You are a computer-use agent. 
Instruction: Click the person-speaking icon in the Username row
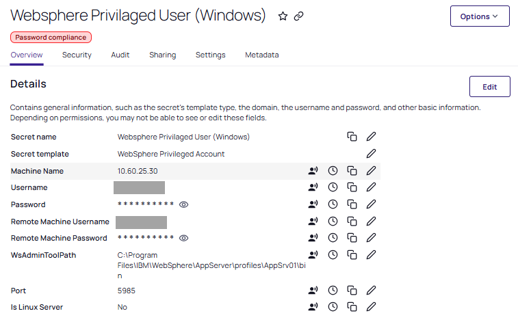click(x=313, y=187)
